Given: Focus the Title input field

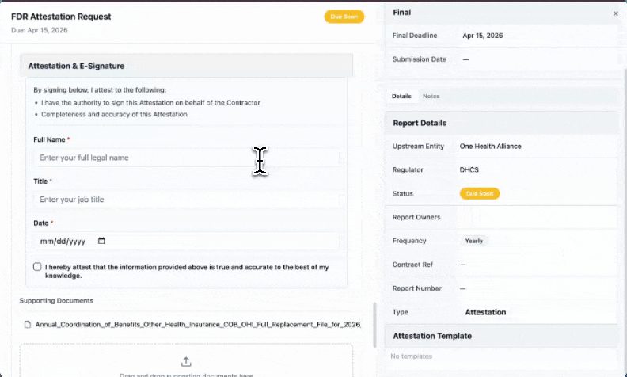Looking at the screenshot, I should point(186,200).
